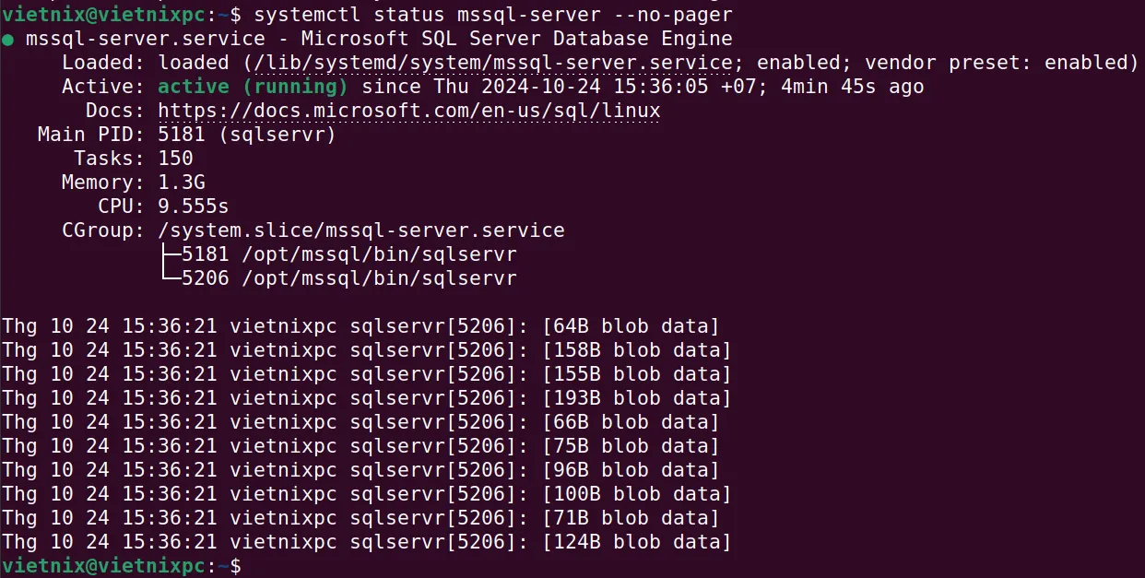Image resolution: width=1145 pixels, height=578 pixels.
Task: Click the [124B blob data] log entry
Action: coord(636,542)
